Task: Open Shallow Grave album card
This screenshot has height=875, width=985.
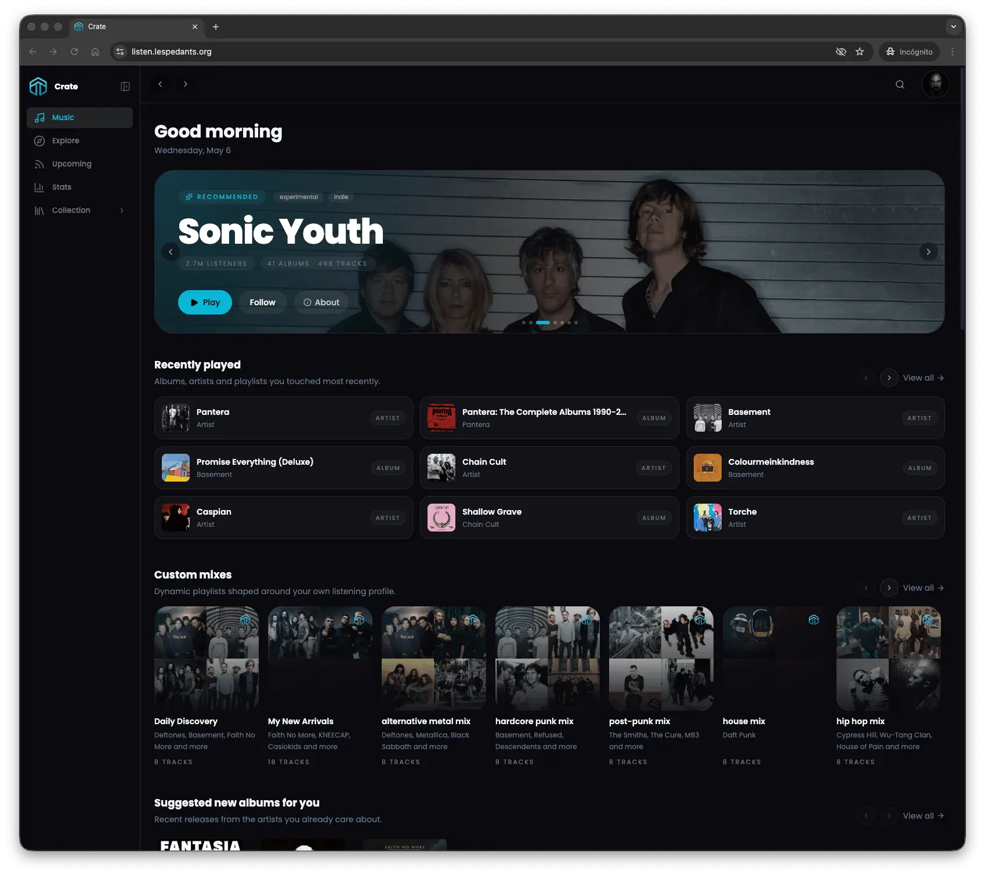Action: tap(549, 518)
